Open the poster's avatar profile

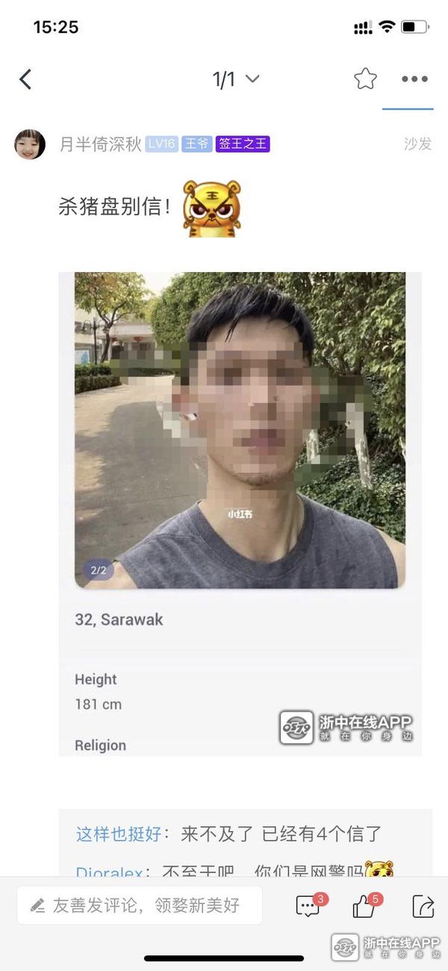[30, 144]
